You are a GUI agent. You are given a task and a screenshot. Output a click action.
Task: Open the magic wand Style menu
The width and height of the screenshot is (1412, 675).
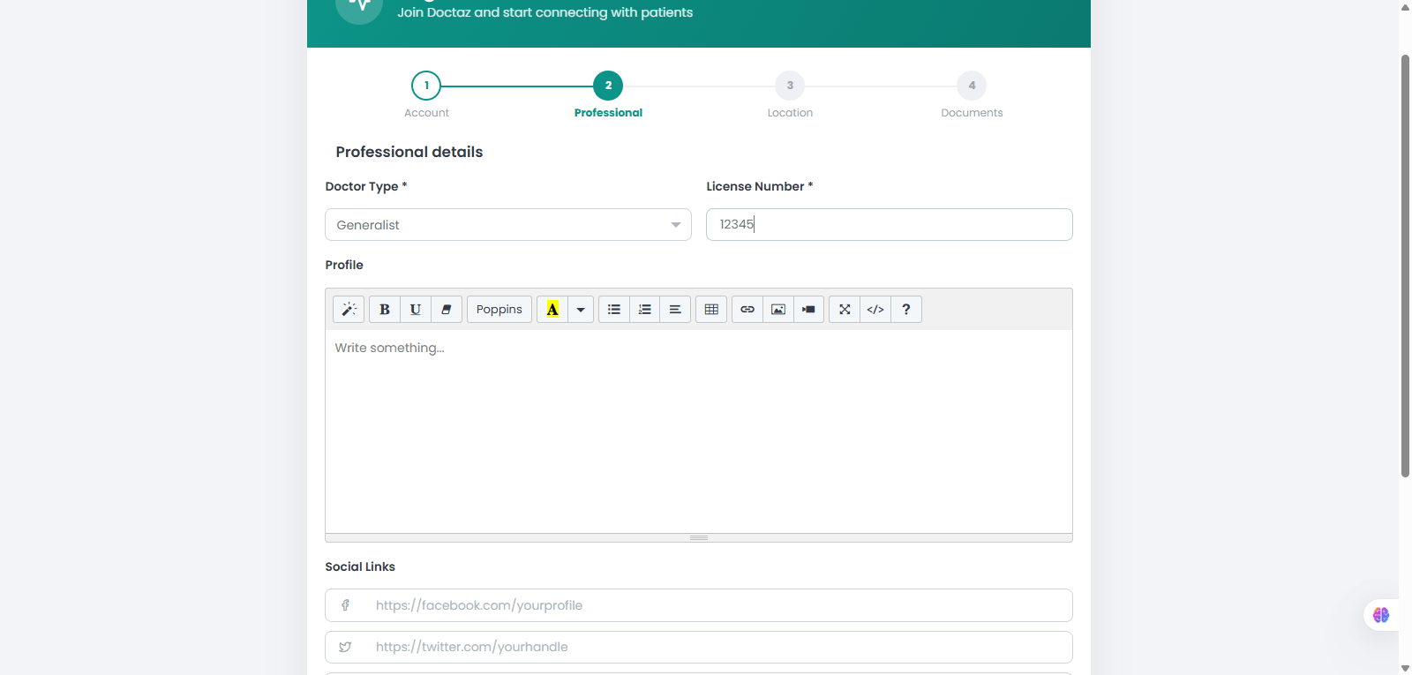pos(349,310)
